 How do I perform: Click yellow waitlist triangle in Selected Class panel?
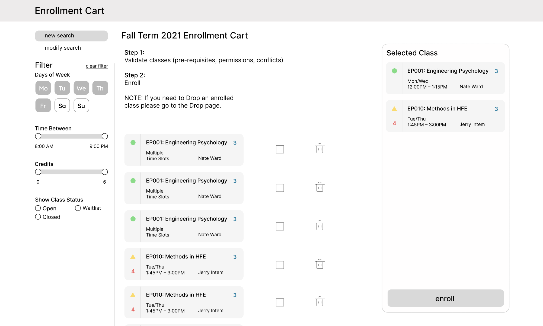click(394, 109)
